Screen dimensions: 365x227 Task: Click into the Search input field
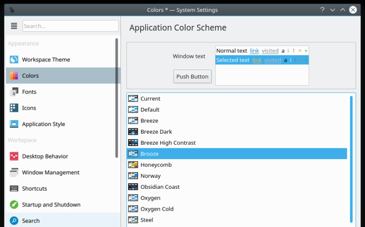point(70,26)
